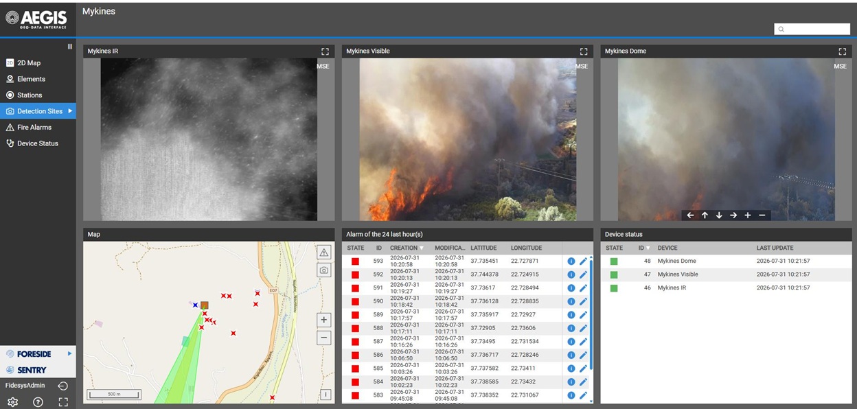Collapse sidebar using the top handle

69,47
